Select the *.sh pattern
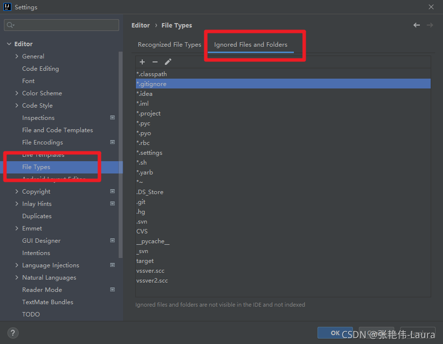Viewport: 443px width, 344px height. pyautogui.click(x=283, y=162)
